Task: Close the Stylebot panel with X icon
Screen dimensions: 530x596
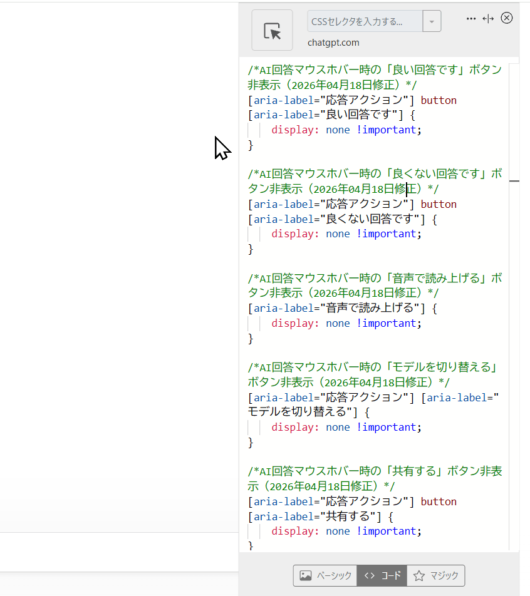Action: [507, 18]
